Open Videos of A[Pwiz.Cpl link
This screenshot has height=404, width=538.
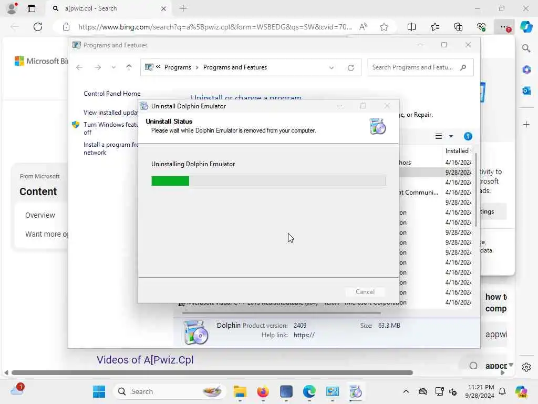pos(145,360)
